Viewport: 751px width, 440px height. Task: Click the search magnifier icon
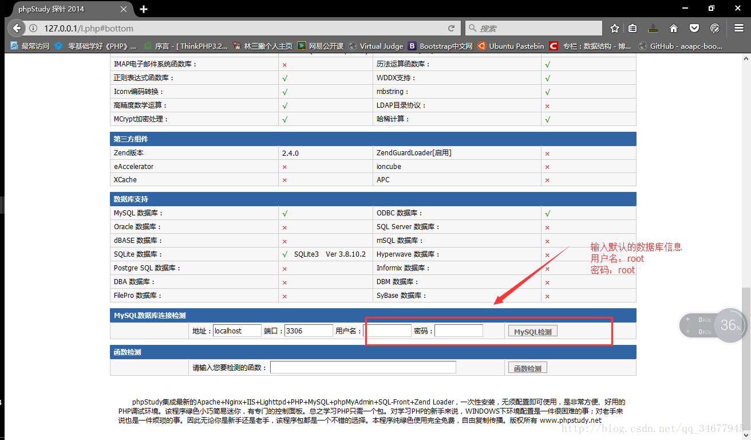coord(473,28)
